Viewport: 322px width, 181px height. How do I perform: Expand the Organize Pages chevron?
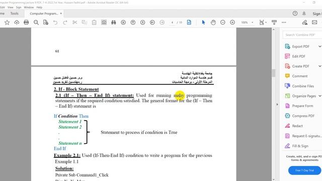[320, 96]
